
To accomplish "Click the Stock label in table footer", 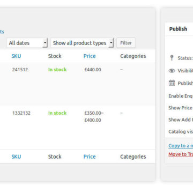I will coord(55,157).
